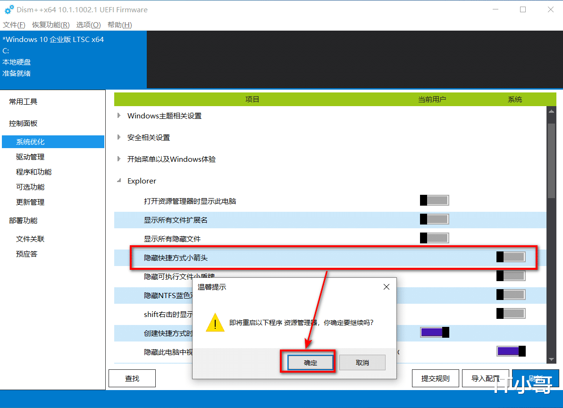The width and height of the screenshot is (563, 408).
Task: Select 驱动管理 in the sidebar
Action: 30,157
